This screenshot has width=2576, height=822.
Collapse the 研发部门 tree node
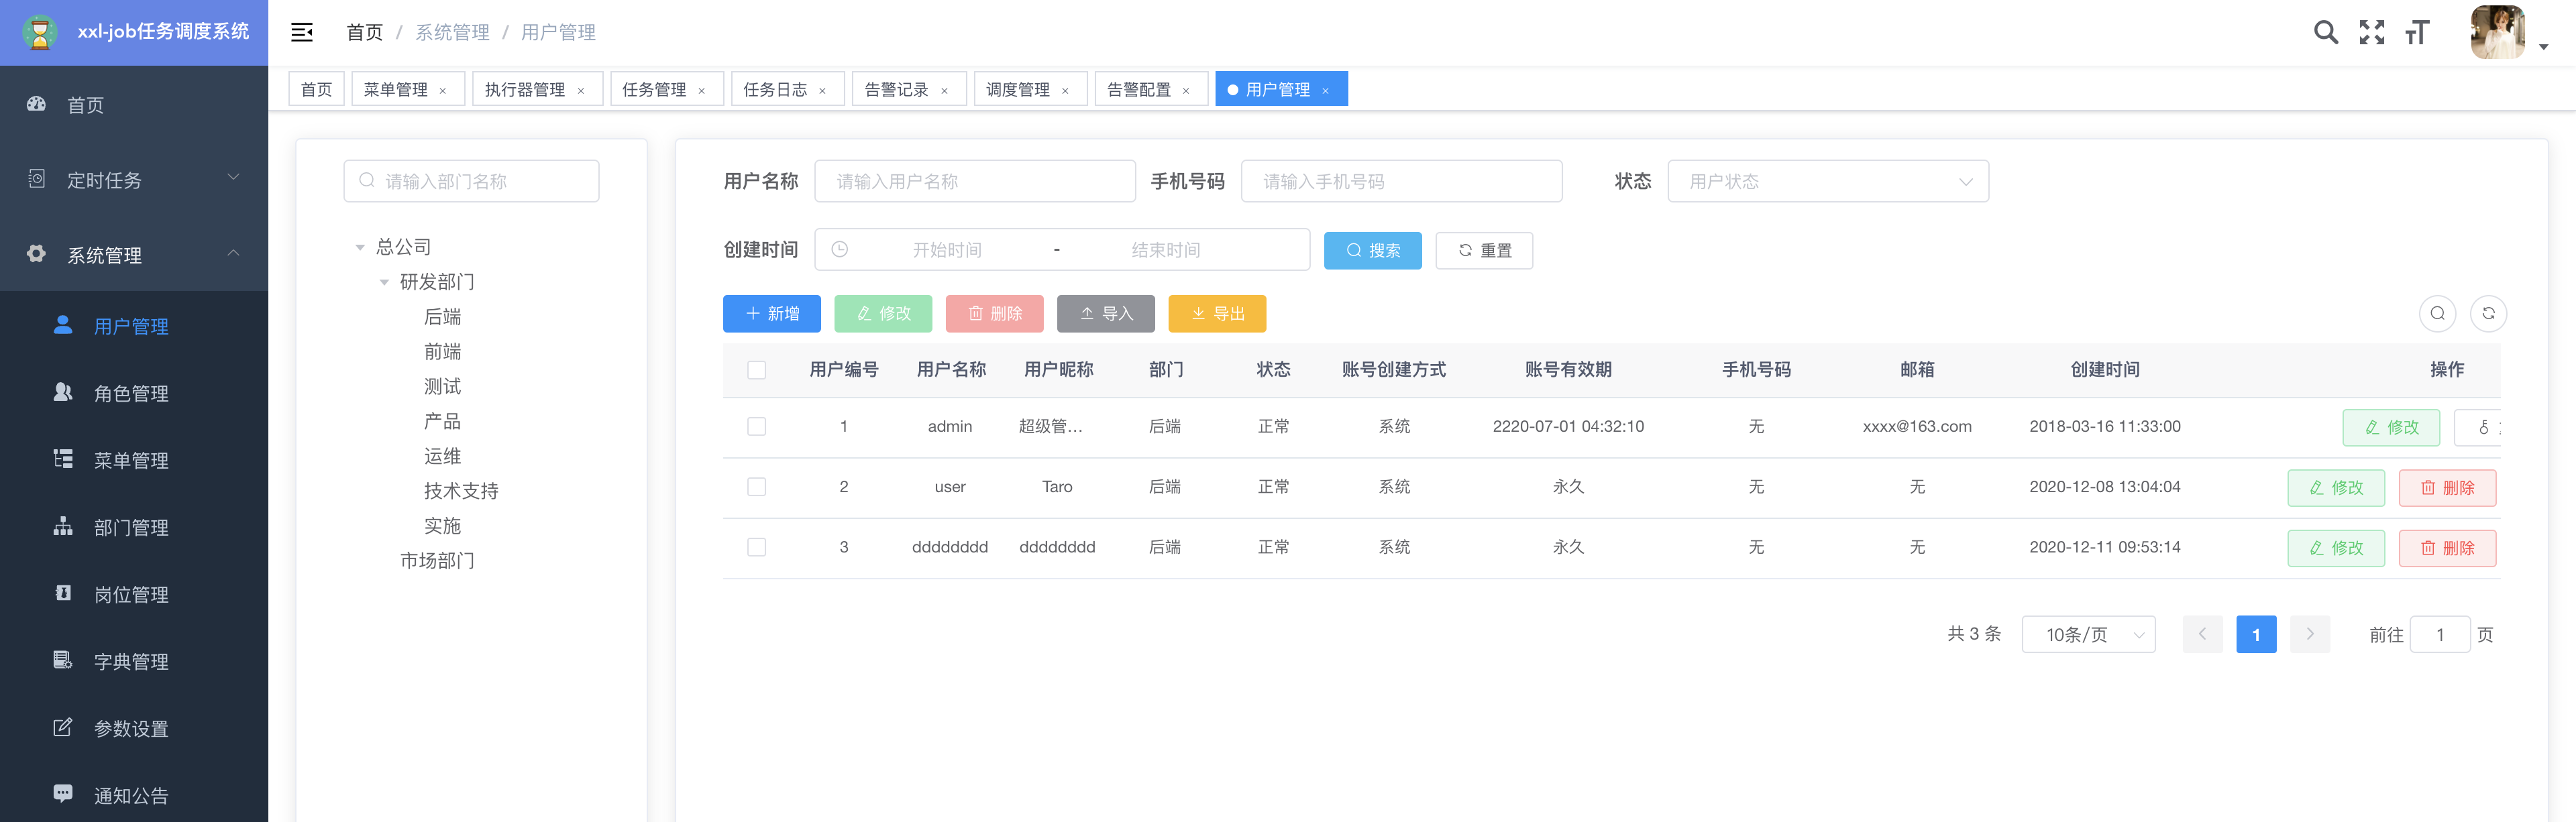(x=384, y=283)
